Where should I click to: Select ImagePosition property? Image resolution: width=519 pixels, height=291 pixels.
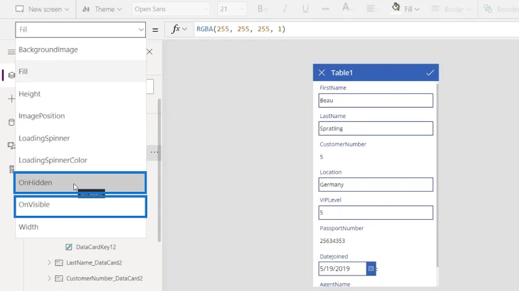(80, 116)
